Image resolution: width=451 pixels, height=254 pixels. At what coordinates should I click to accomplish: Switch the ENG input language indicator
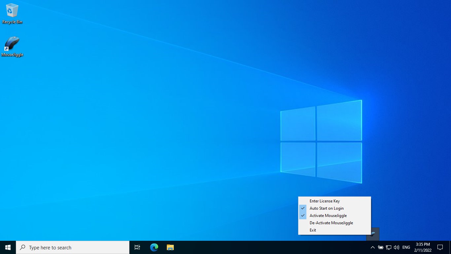406,247
